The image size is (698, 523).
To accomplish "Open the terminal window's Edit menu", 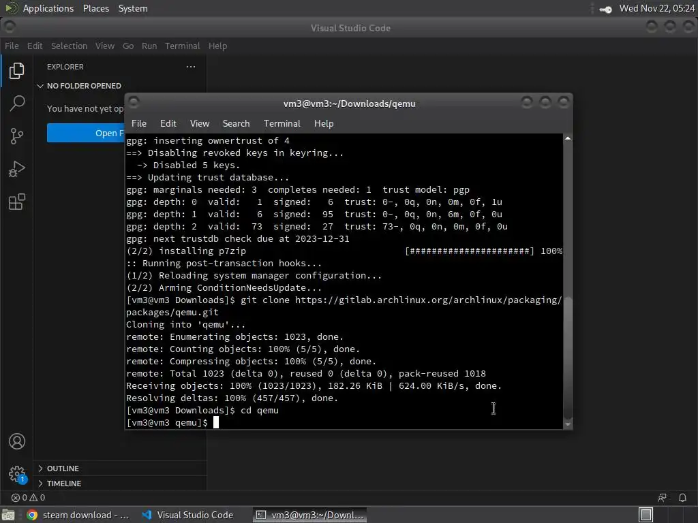I will tap(168, 124).
